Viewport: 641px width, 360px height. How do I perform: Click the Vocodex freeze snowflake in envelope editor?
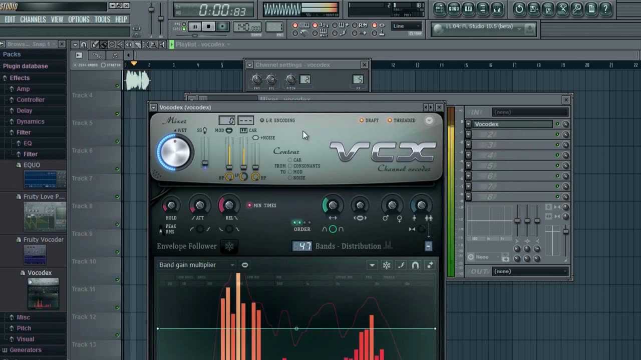(387, 265)
